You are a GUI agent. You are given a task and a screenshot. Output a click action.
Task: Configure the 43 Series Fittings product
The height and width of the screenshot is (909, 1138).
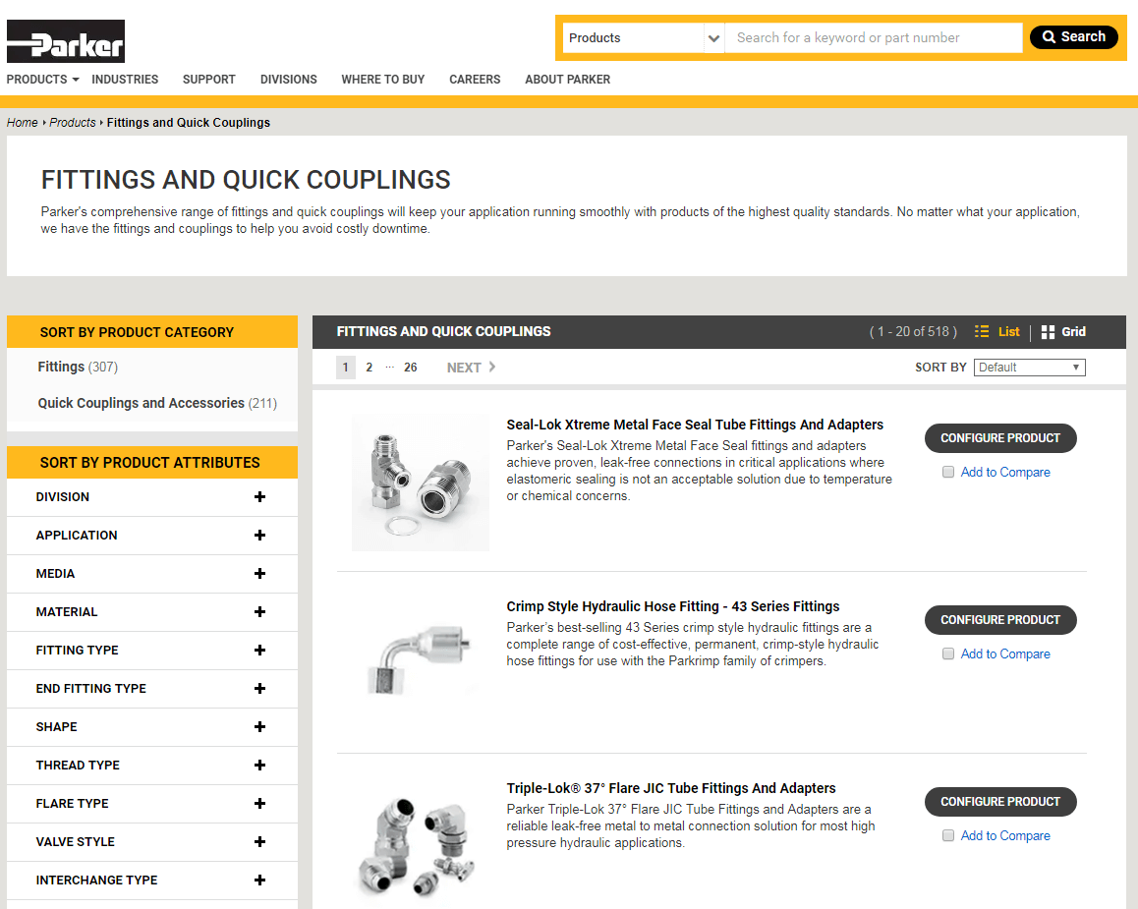coord(1000,620)
